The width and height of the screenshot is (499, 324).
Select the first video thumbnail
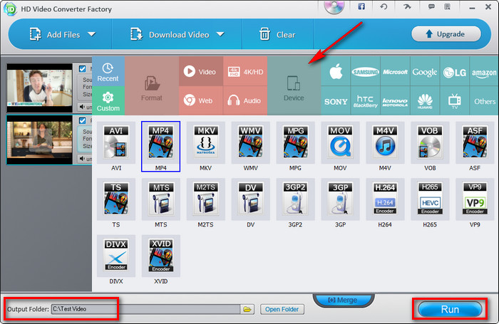point(40,88)
